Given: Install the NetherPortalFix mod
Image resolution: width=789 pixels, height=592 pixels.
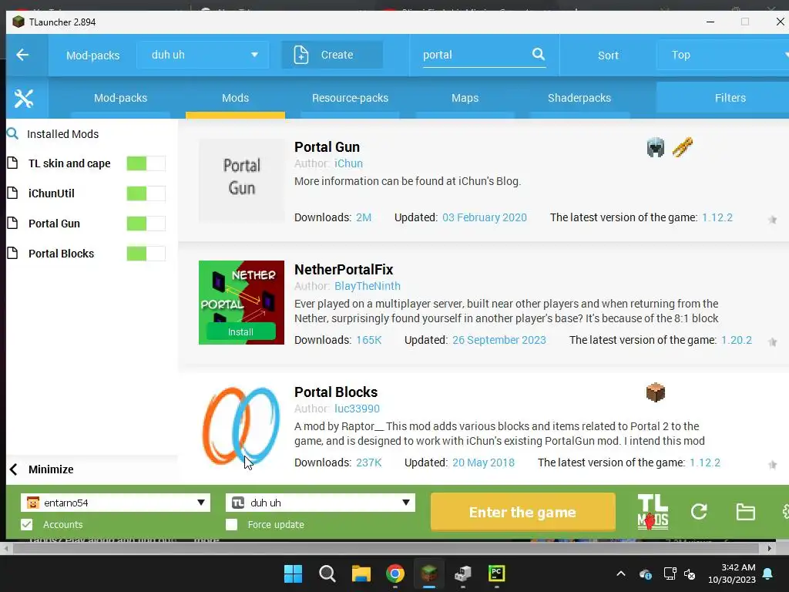Looking at the screenshot, I should [241, 331].
